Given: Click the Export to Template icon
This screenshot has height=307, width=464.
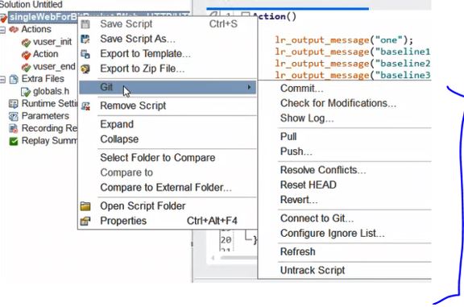Looking at the screenshot, I should click(x=85, y=54).
